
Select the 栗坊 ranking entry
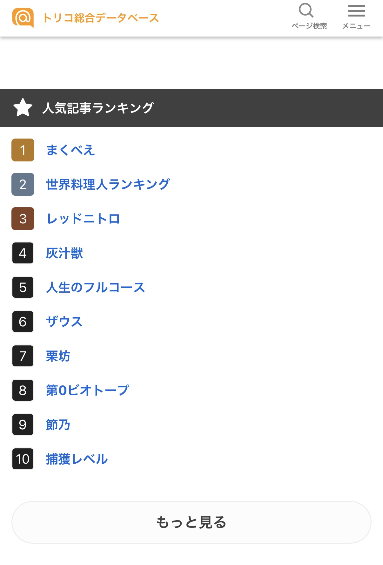(x=58, y=356)
